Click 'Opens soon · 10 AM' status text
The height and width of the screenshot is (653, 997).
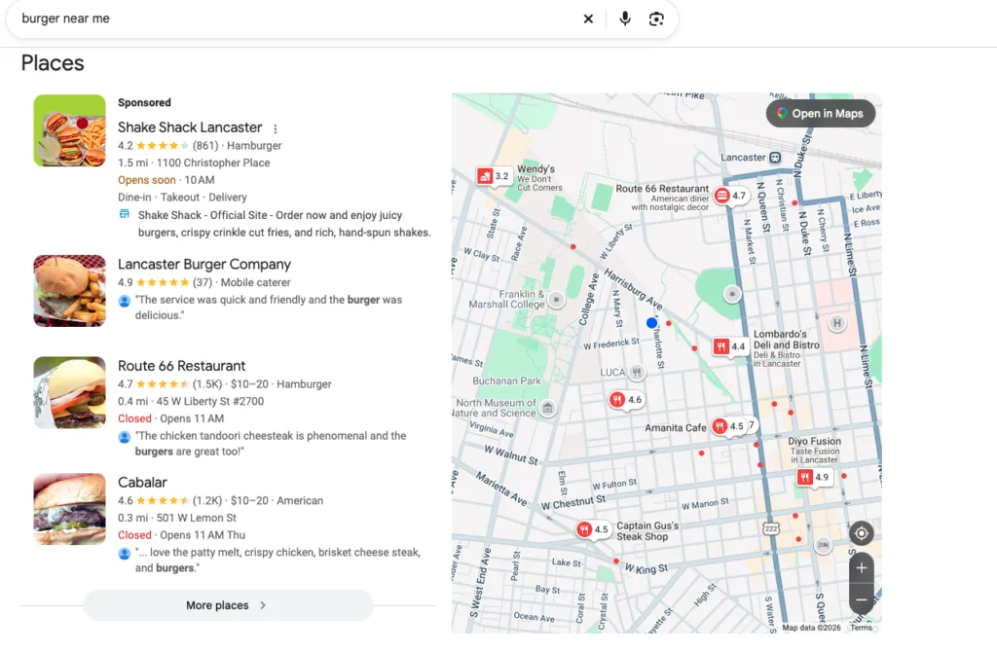coord(166,180)
